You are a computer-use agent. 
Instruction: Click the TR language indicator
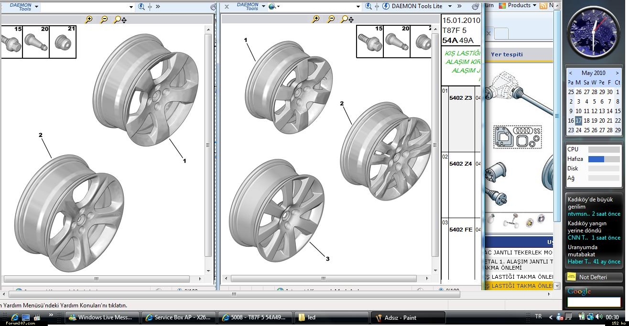tap(539, 317)
